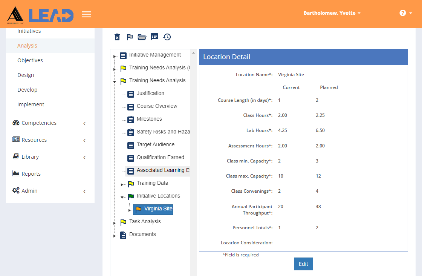The width and height of the screenshot is (422, 276).
Task: Open the history clock icon
Action: pyautogui.click(x=167, y=37)
